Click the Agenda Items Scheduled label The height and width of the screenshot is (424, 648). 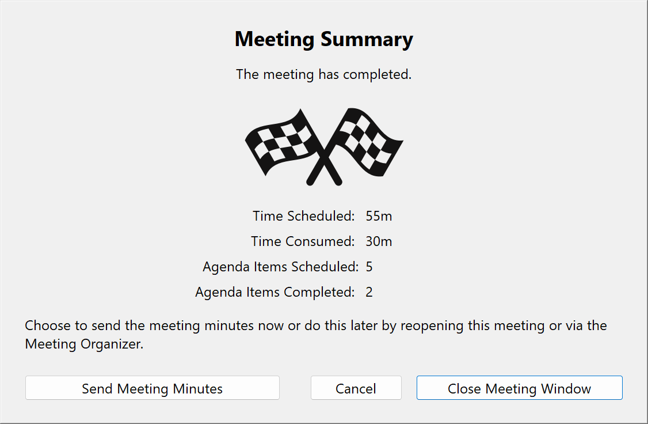click(x=279, y=267)
